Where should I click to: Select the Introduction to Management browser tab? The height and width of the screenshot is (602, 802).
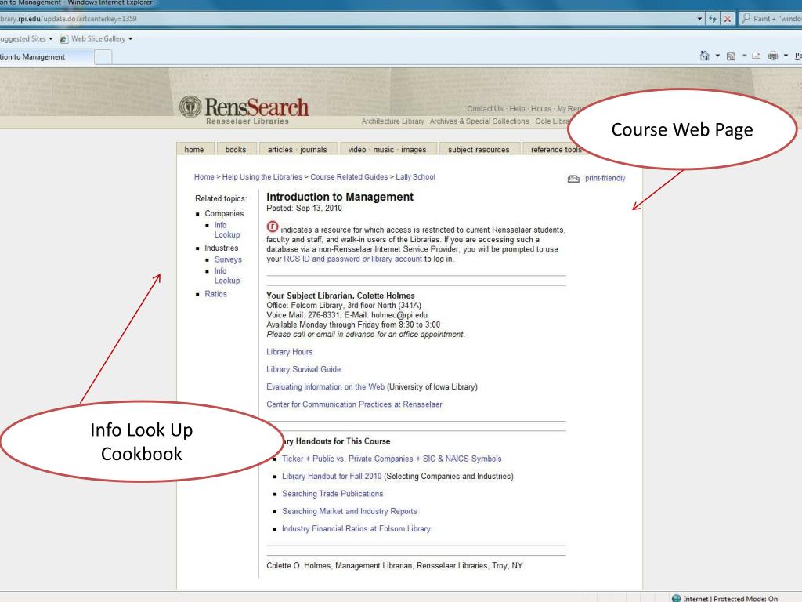click(46, 56)
